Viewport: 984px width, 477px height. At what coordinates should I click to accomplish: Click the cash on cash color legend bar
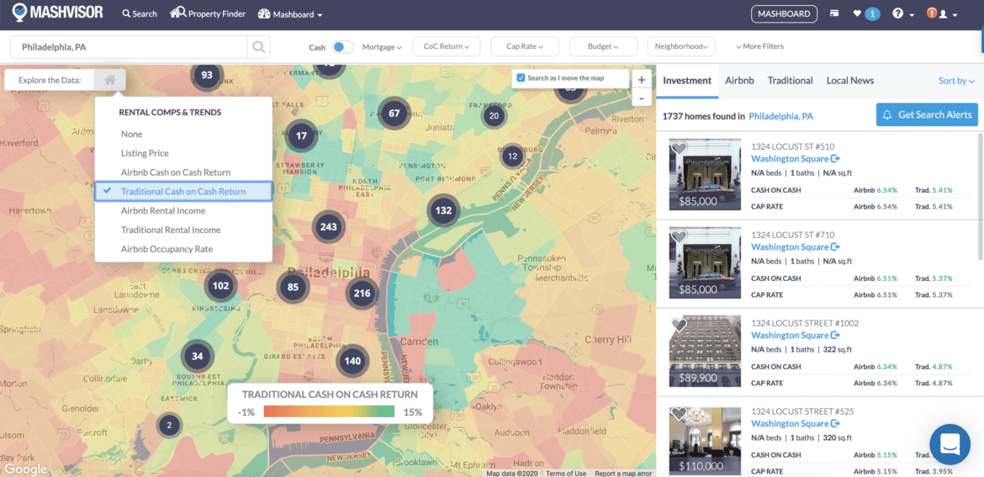[x=329, y=411]
